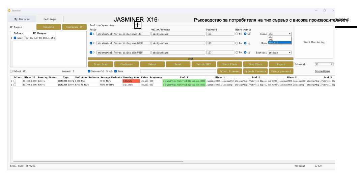Open the Settings tab
The width and height of the screenshot is (357, 176).
[x=49, y=19]
